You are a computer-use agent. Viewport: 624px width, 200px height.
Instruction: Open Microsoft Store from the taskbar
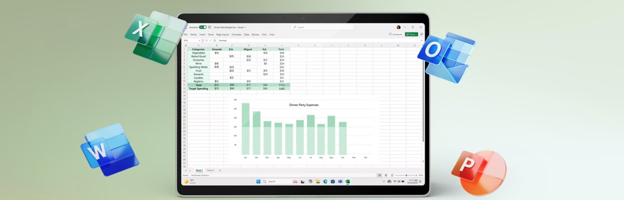(x=332, y=181)
